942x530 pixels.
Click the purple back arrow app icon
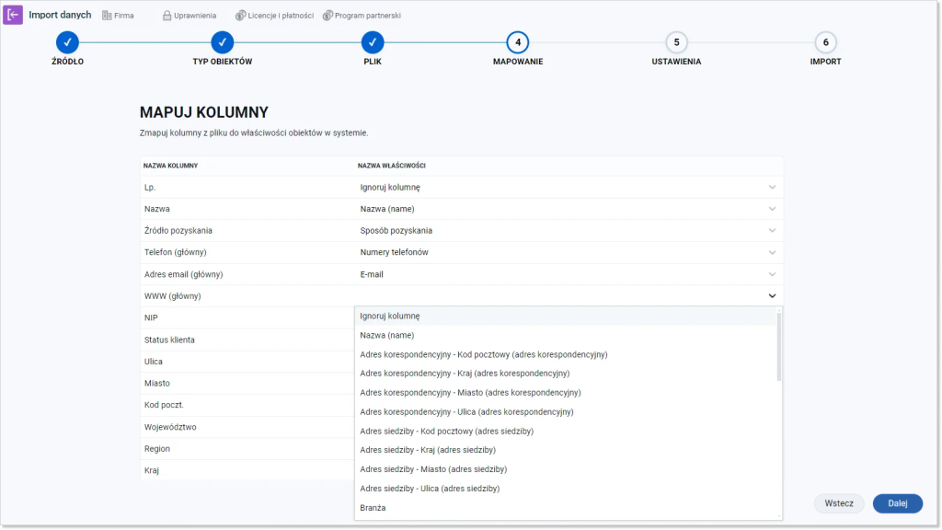click(x=13, y=15)
